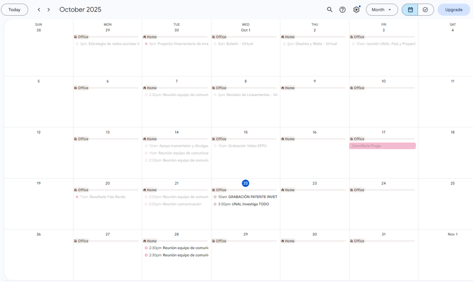
Task: Click the Office location chip on October 22
Action: click(219, 190)
